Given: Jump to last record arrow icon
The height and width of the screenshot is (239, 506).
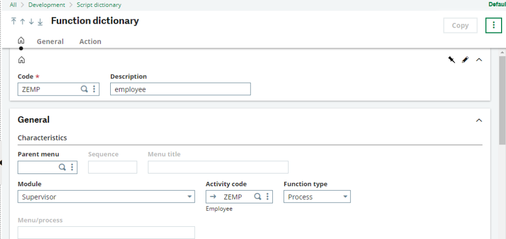Looking at the screenshot, I should [x=40, y=21].
